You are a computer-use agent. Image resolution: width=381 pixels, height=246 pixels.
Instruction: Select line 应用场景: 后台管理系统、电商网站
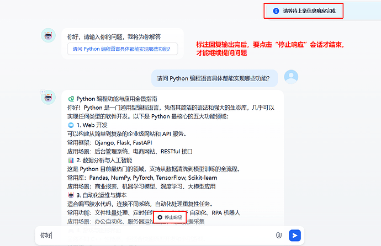[130, 151]
